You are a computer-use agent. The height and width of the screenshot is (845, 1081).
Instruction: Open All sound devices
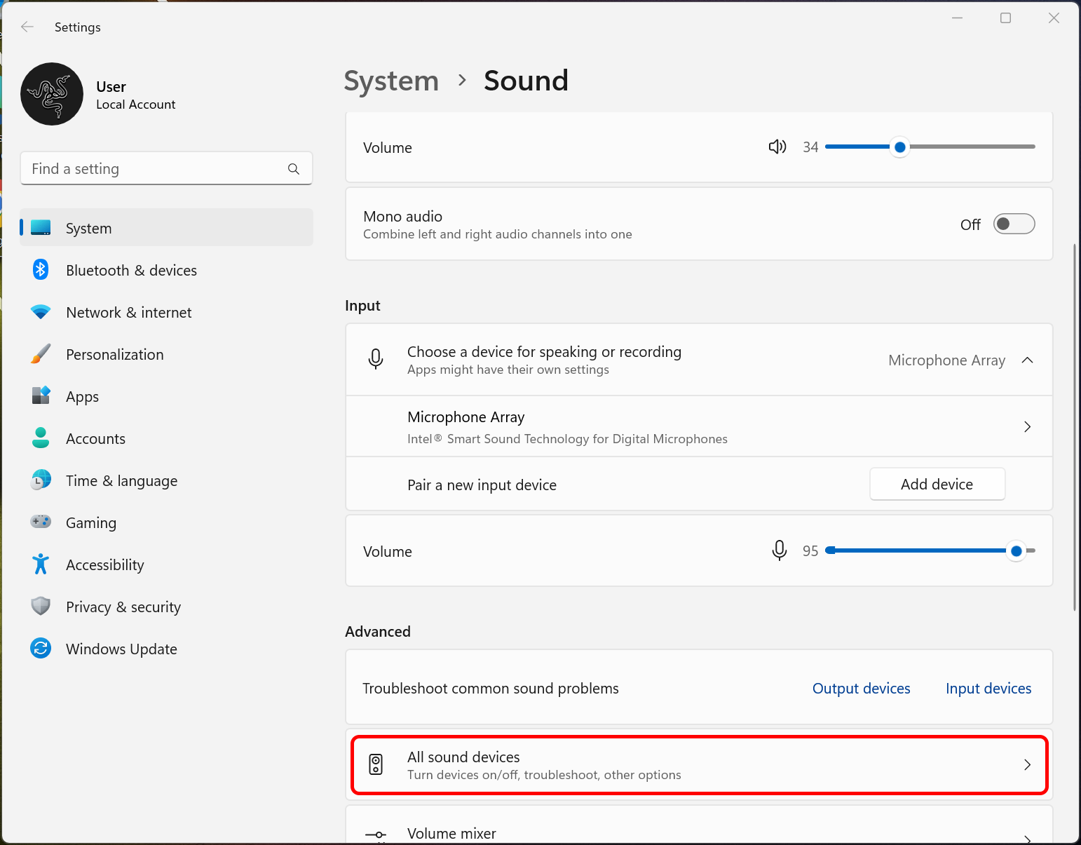[x=698, y=765]
